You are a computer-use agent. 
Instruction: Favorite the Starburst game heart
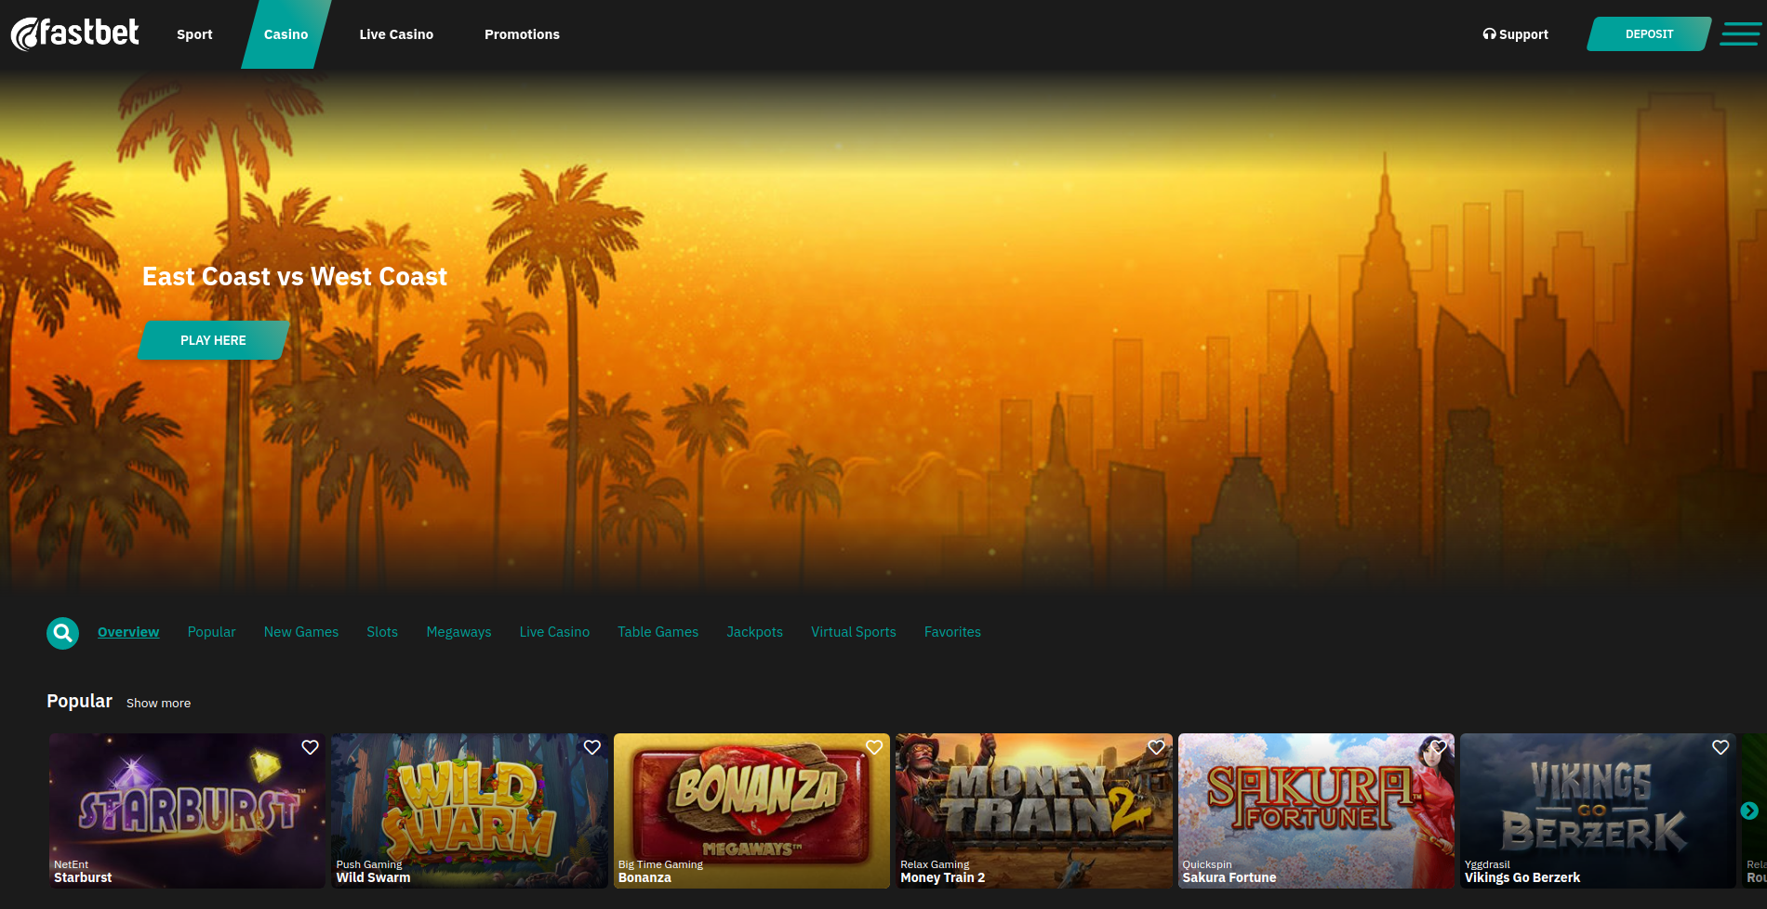coord(310,747)
